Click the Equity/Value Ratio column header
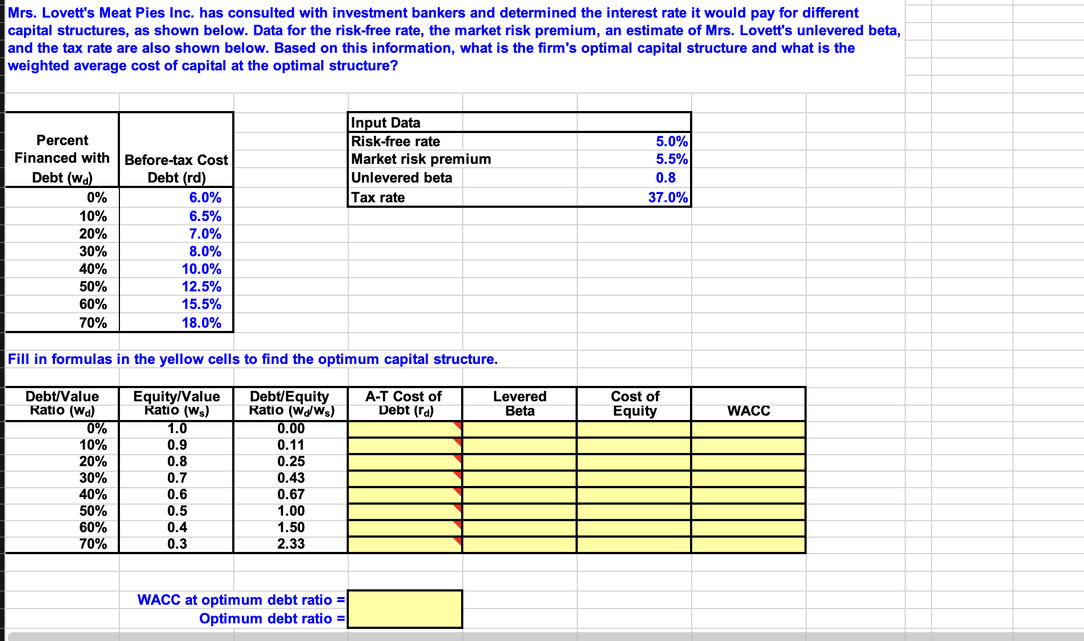1084x641 pixels. click(177, 404)
